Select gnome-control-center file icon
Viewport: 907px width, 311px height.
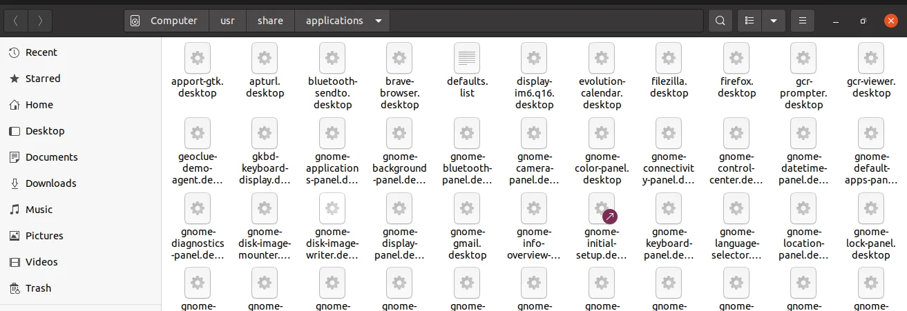pos(736,132)
